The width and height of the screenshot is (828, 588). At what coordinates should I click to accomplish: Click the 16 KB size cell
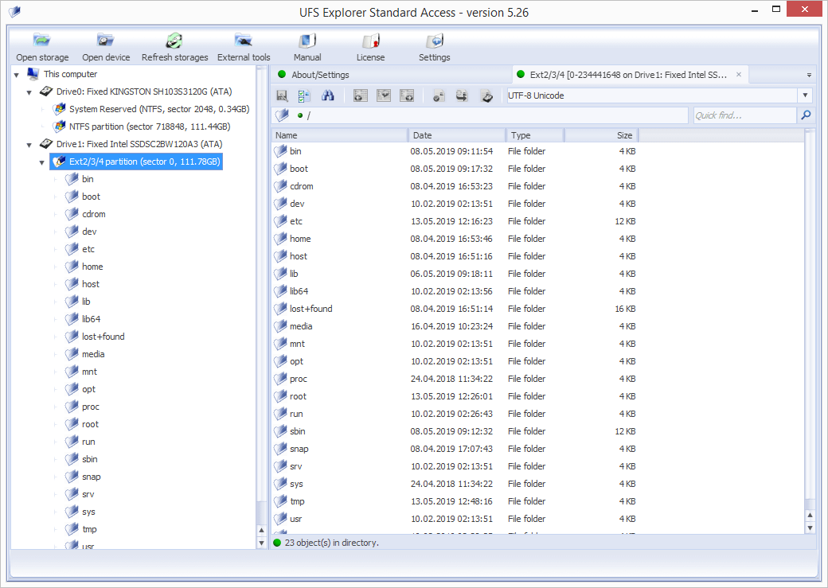coord(625,308)
